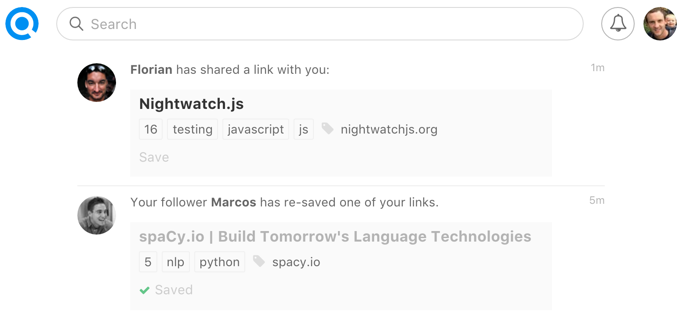Click the blue Q logo icon
This screenshot has width=683, height=318.
click(22, 24)
